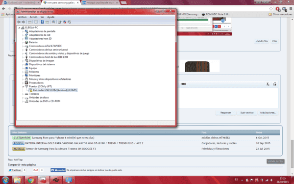Select Unidades de disco entry
This screenshot has height=184, width=294.
pyautogui.click(x=39, y=98)
